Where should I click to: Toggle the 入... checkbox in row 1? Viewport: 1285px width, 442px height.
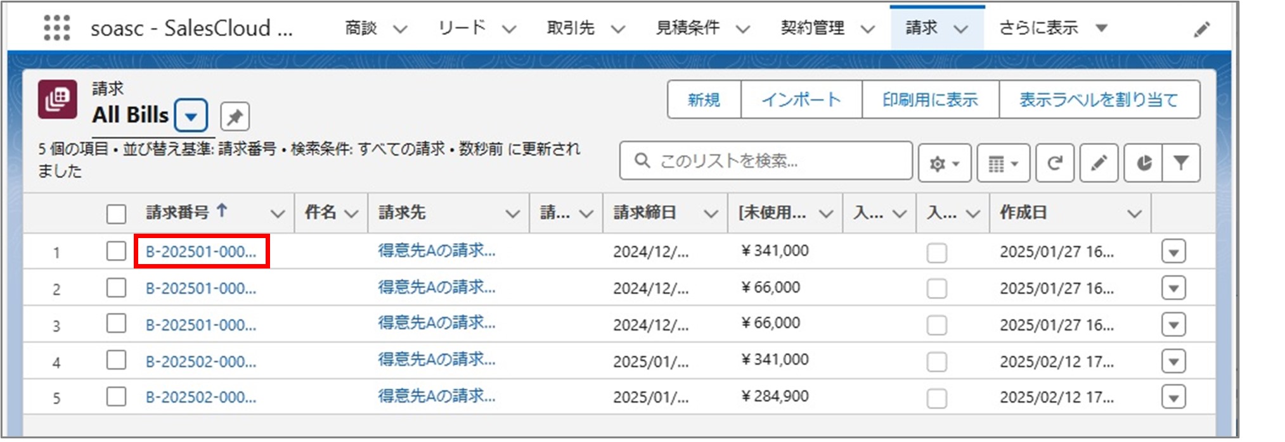click(937, 253)
